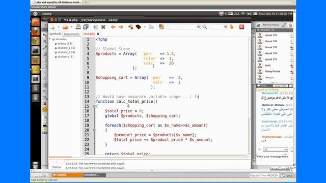Image resolution: width=326 pixels, height=183 pixels.
Task: Open the Attendees bottom tab
Action: (95, 175)
